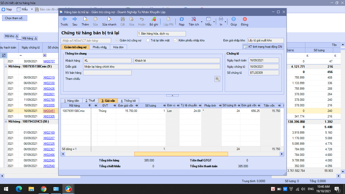Click the magnifier icon beside Tham chiếu

click(217, 79)
